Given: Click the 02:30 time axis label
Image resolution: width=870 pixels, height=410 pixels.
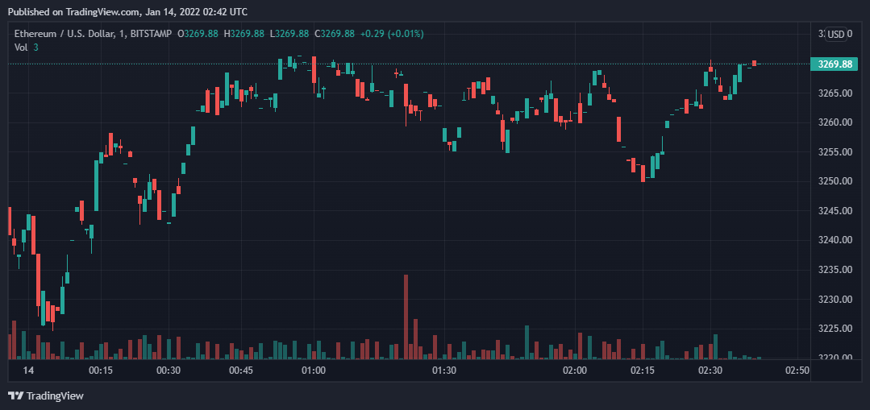Looking at the screenshot, I should coord(710,371).
